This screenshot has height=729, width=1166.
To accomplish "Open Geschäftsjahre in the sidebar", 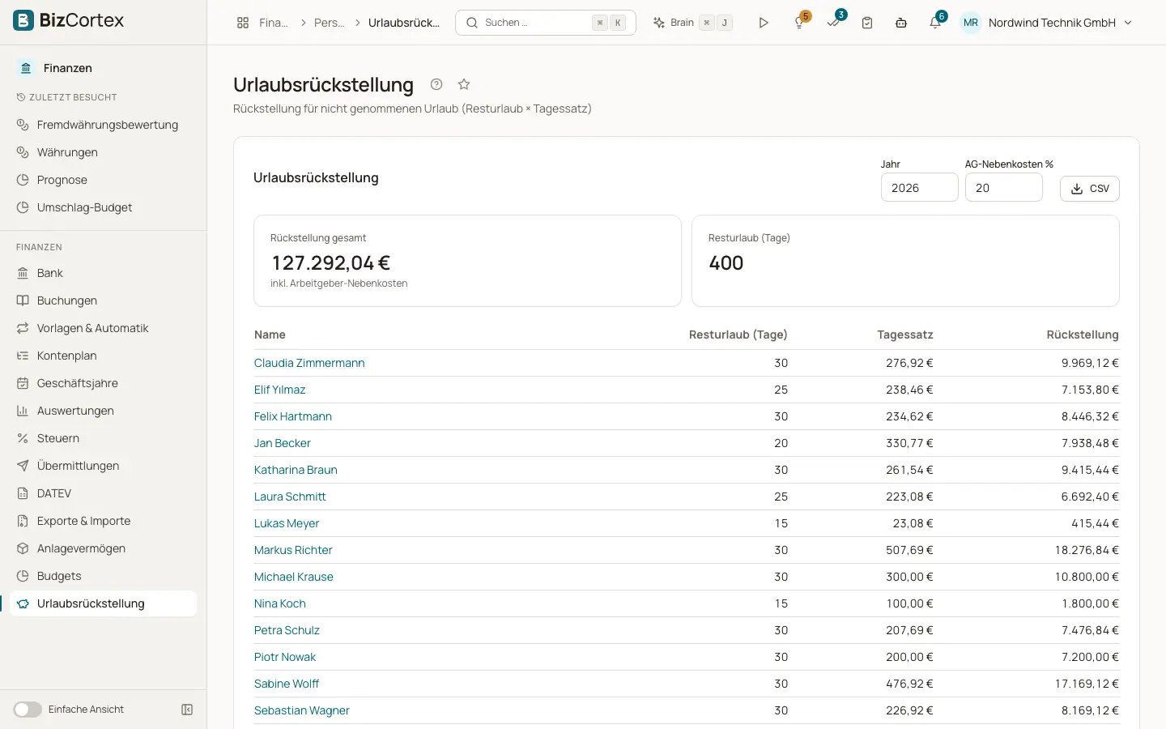I will (104, 383).
